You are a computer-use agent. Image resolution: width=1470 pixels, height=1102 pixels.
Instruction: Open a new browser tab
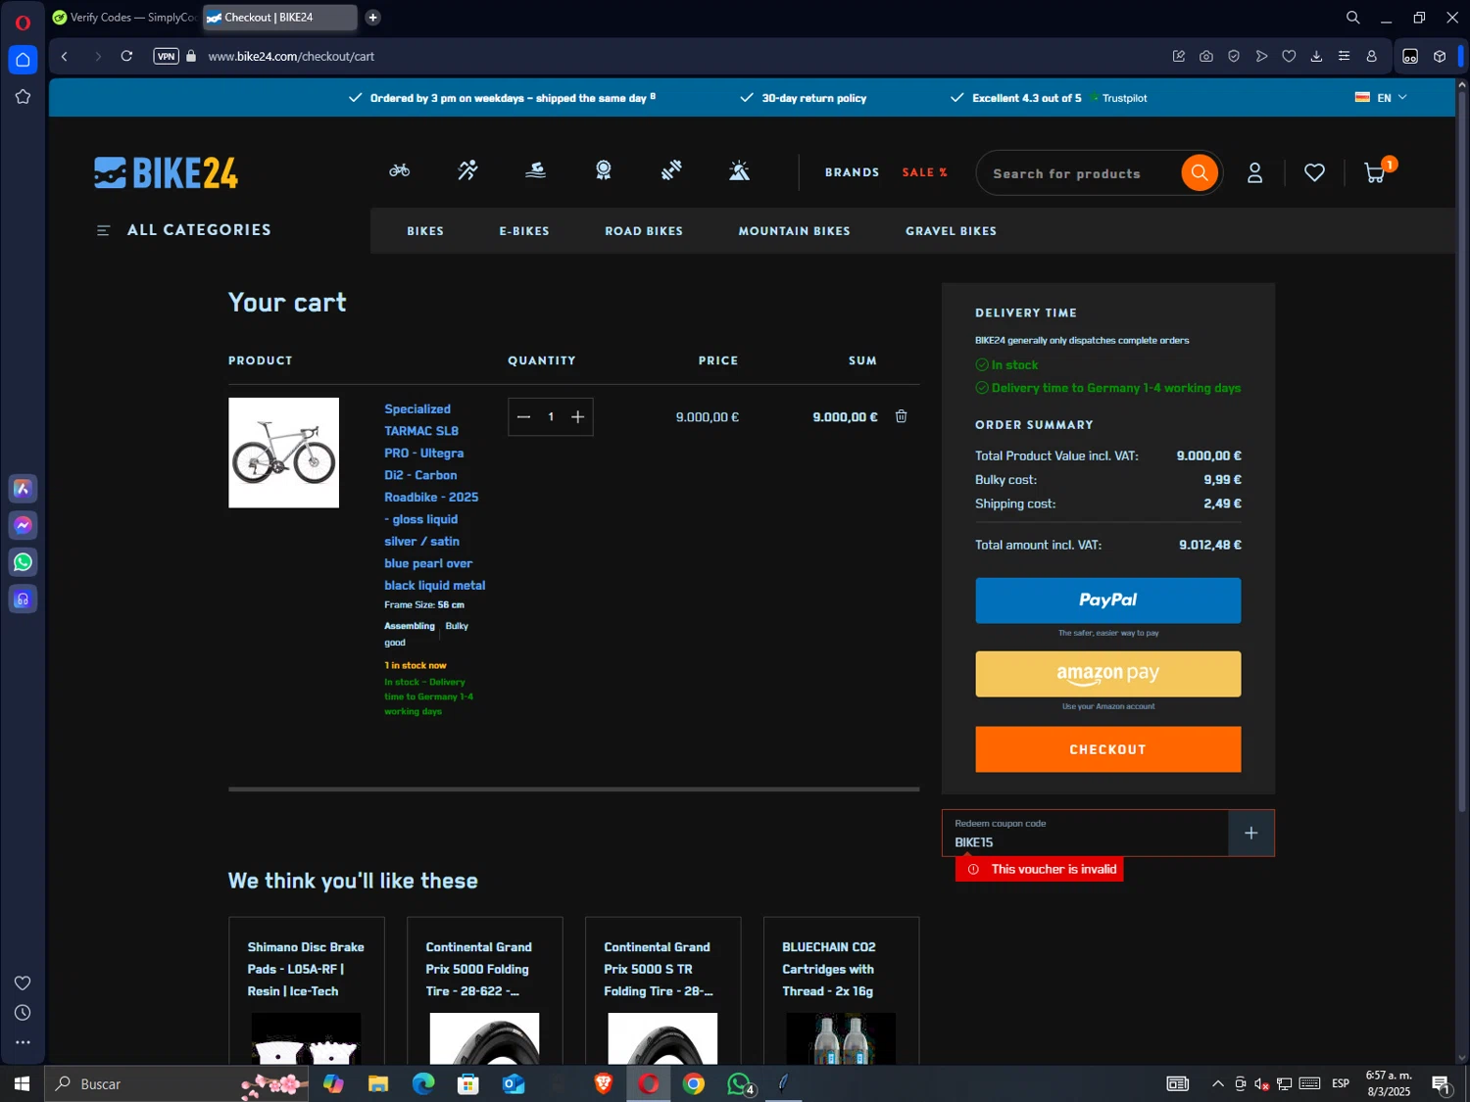click(372, 18)
